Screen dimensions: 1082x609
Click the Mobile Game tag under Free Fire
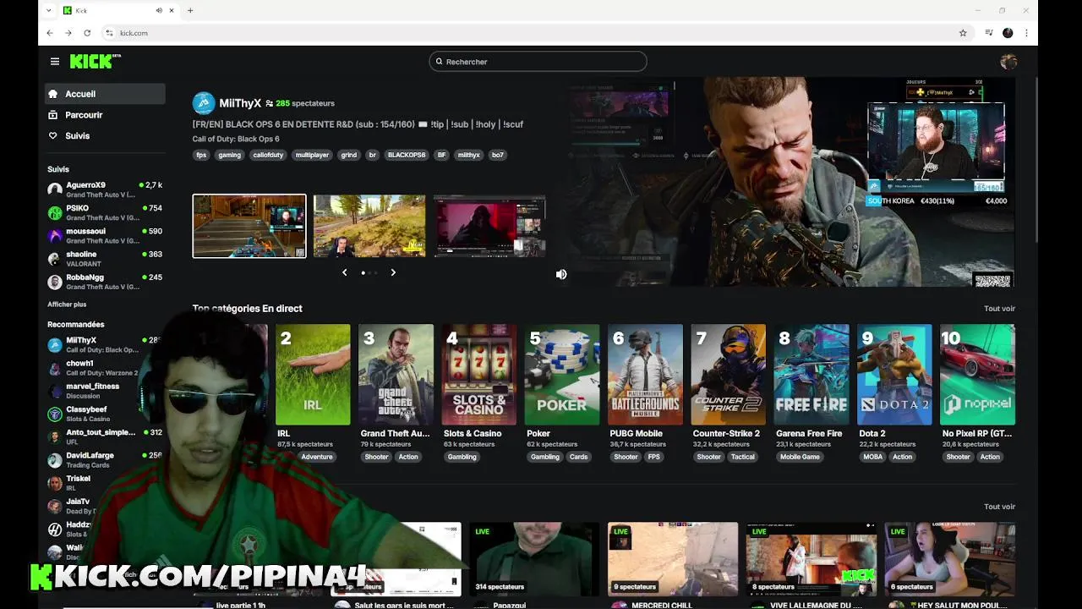tap(800, 457)
